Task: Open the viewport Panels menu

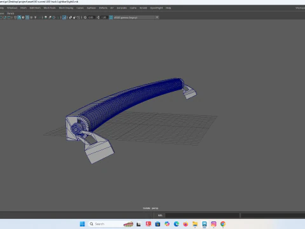Action: (10, 13)
